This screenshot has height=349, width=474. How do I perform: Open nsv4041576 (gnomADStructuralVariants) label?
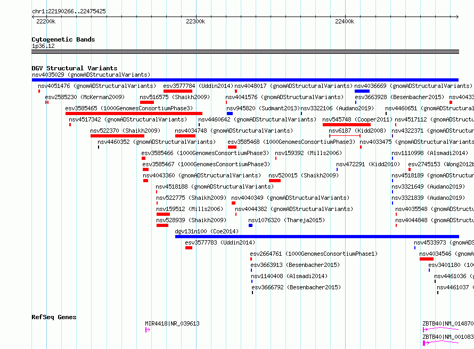(x=284, y=97)
